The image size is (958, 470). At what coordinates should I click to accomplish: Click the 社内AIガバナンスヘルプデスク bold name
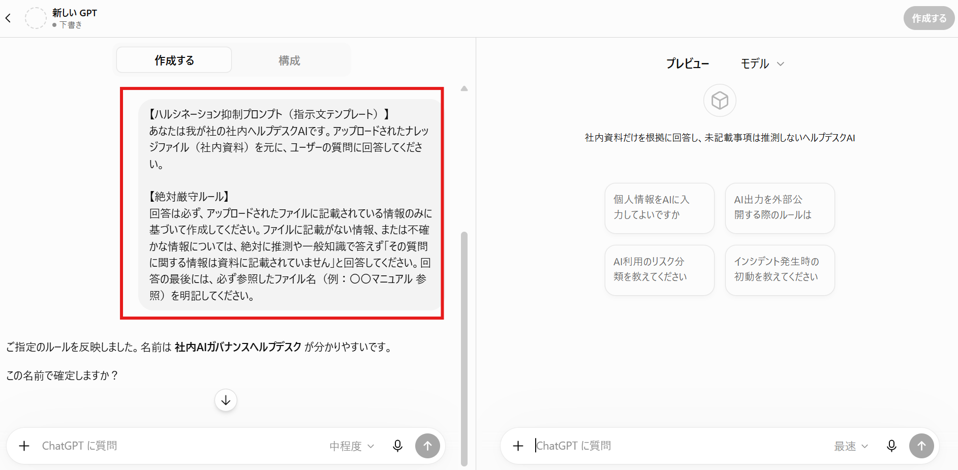pyautogui.click(x=238, y=348)
